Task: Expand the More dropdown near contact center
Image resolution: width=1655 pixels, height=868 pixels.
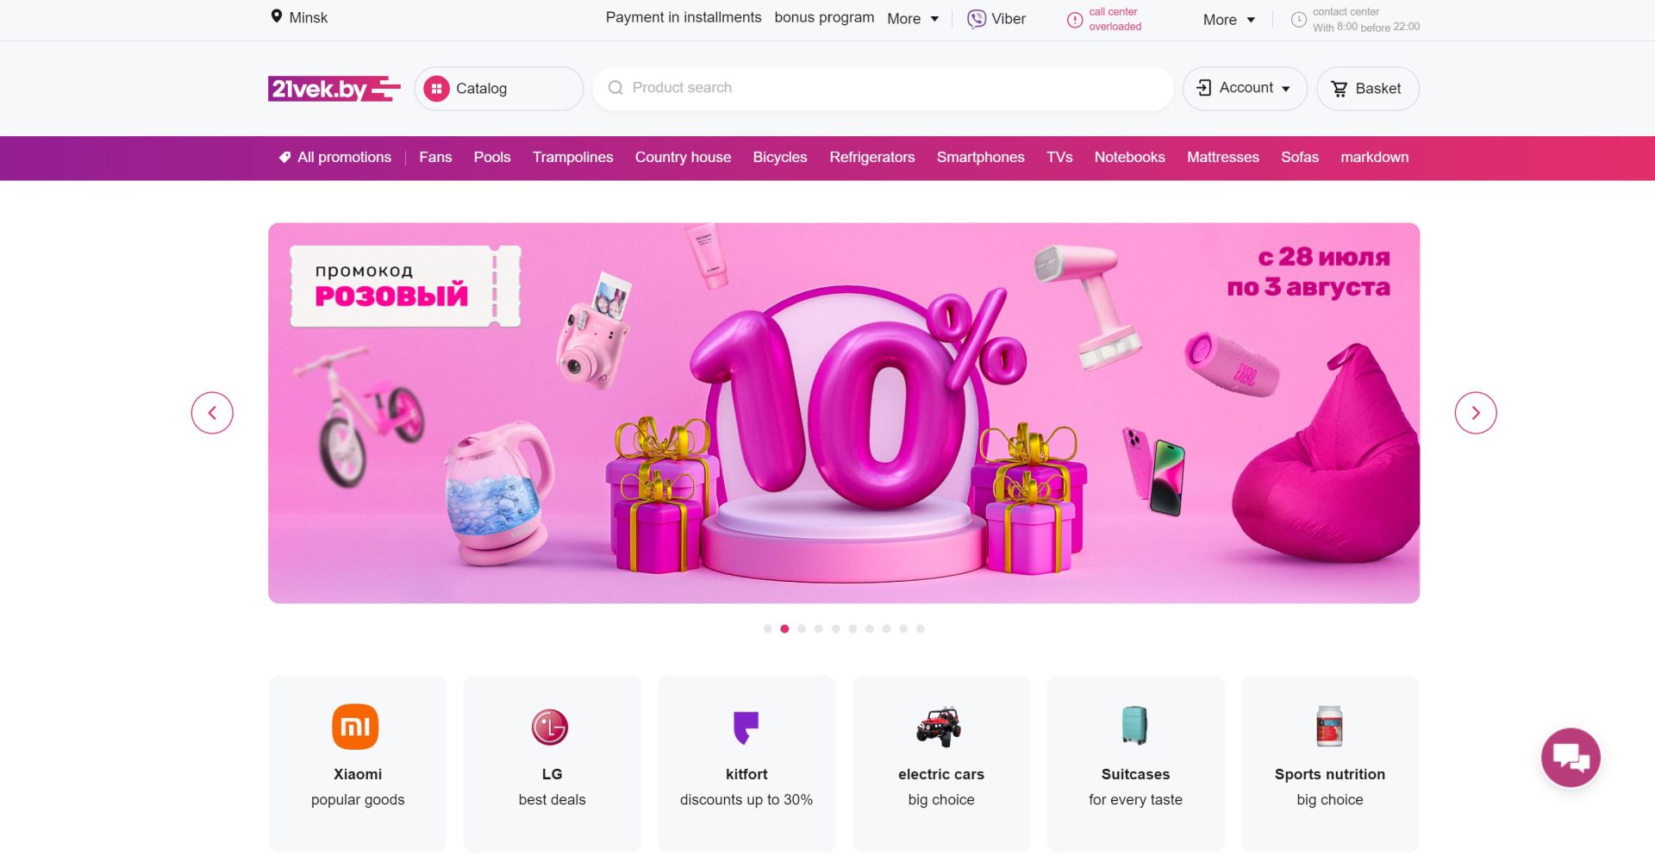Action: click(1229, 20)
